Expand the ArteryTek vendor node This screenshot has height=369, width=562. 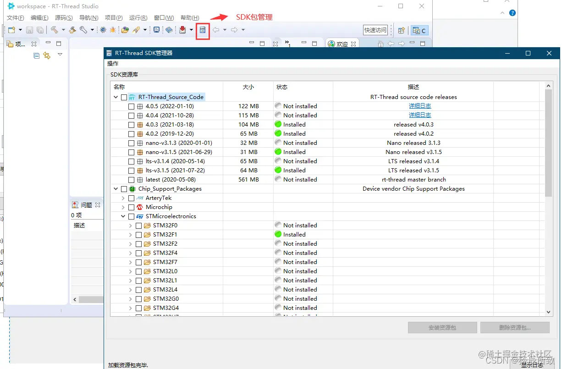[123, 198]
